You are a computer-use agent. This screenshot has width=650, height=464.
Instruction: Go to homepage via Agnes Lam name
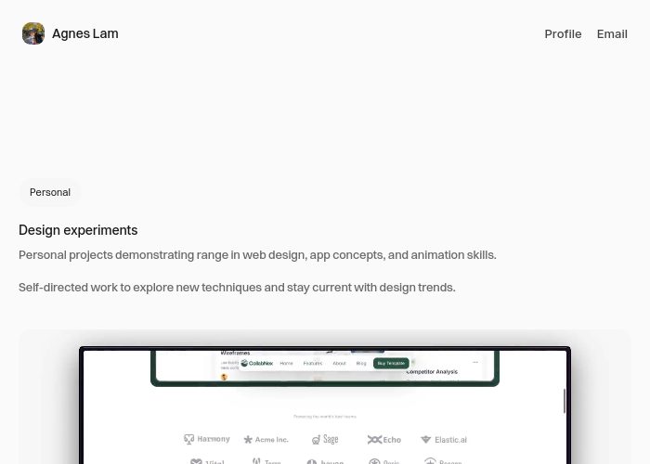pyautogui.click(x=85, y=33)
